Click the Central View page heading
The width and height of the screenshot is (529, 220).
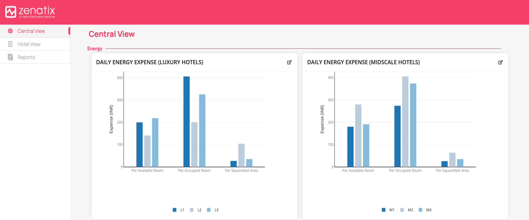[x=111, y=34]
